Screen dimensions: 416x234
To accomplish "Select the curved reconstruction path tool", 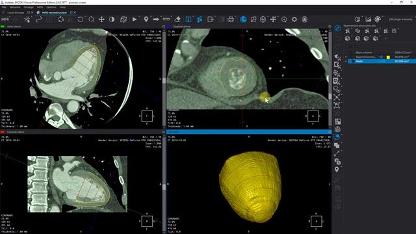I will [39, 19].
